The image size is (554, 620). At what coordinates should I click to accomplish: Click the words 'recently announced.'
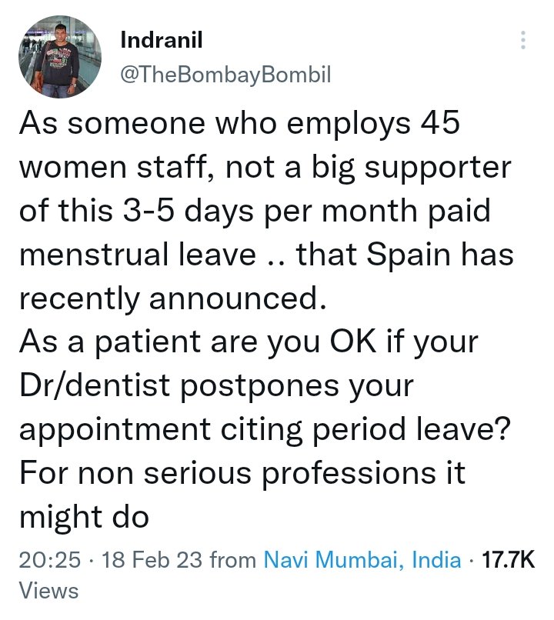(173, 298)
